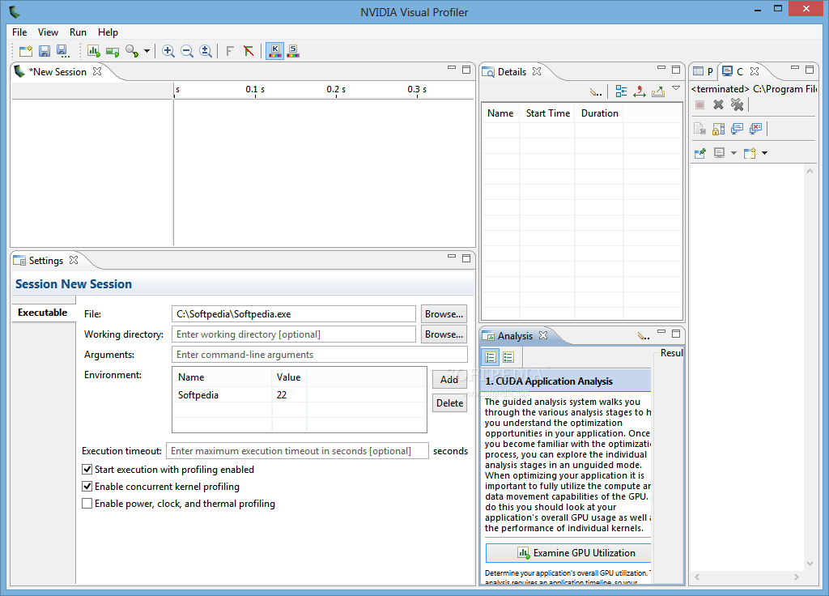
Task: Zoom in on the timeline
Action: coord(168,51)
